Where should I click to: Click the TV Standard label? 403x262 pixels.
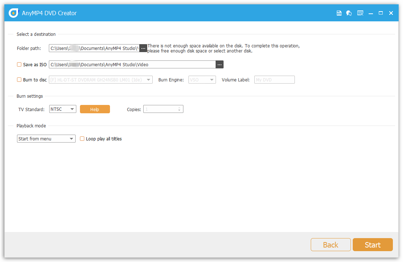pyautogui.click(x=31, y=110)
